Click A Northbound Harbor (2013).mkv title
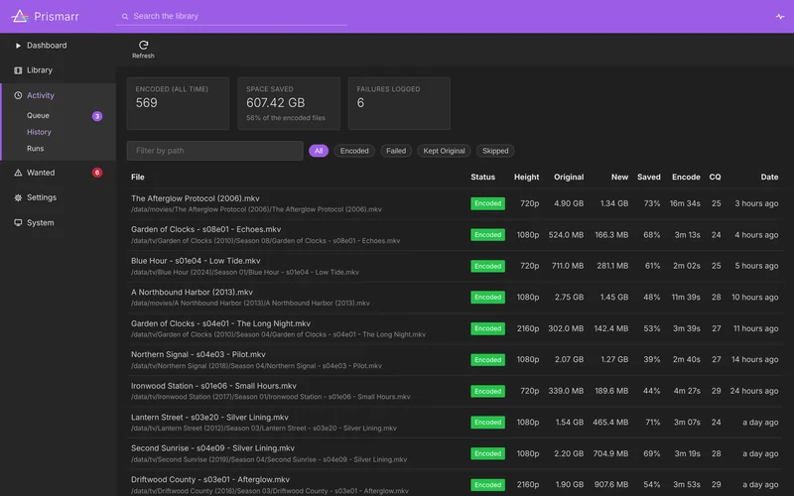The width and height of the screenshot is (794, 496). click(x=192, y=292)
